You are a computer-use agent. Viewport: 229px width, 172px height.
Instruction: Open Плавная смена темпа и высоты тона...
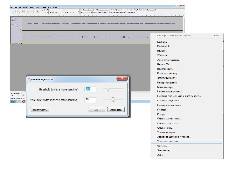coord(187,96)
